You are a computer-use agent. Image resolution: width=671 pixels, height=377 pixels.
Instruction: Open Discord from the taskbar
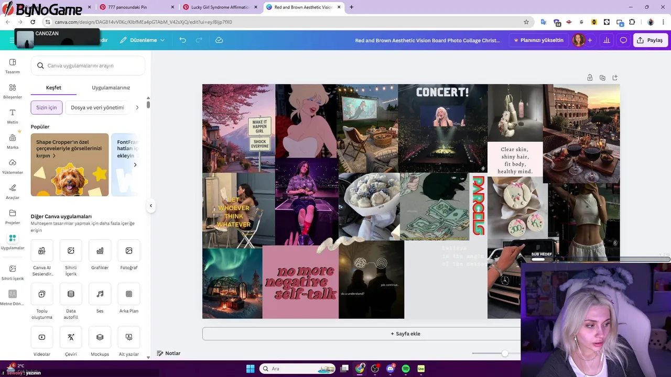coord(390,369)
